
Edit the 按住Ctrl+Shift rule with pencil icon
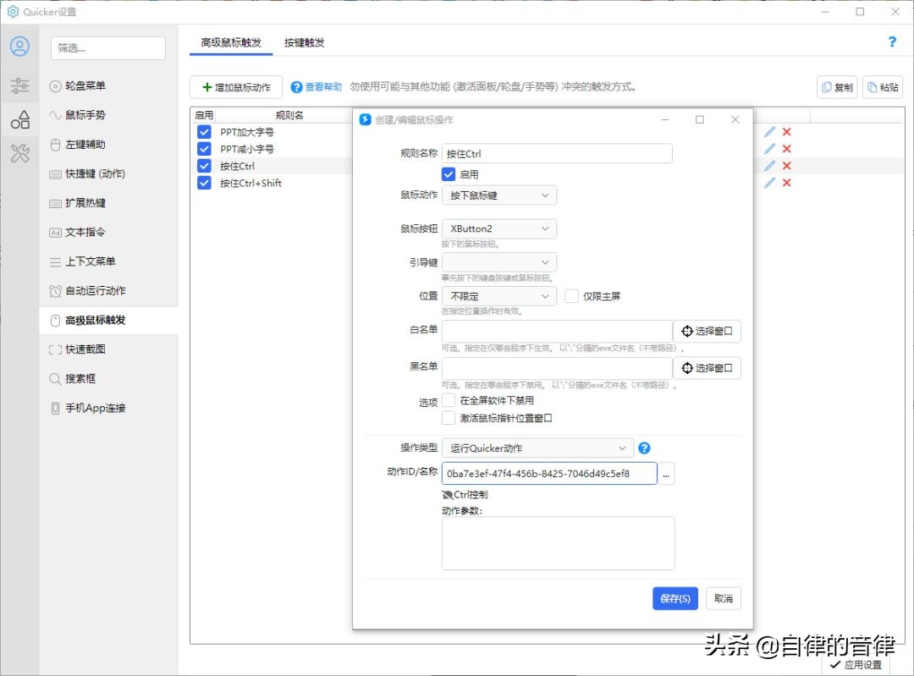pos(769,183)
